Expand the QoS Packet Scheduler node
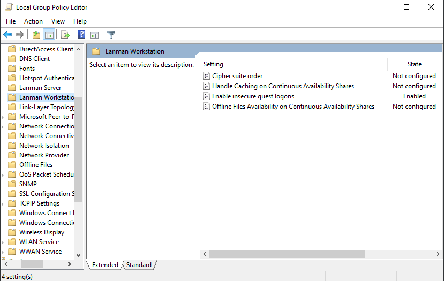Viewport: 444px width, 281px height. click(3, 174)
